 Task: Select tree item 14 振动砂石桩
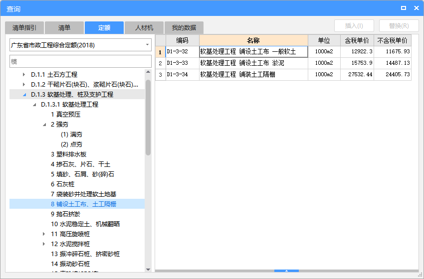(x=70, y=264)
